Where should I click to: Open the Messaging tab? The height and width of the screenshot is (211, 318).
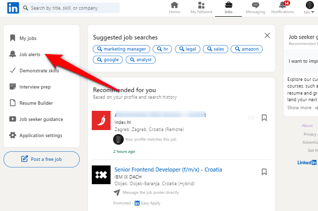[x=255, y=8]
